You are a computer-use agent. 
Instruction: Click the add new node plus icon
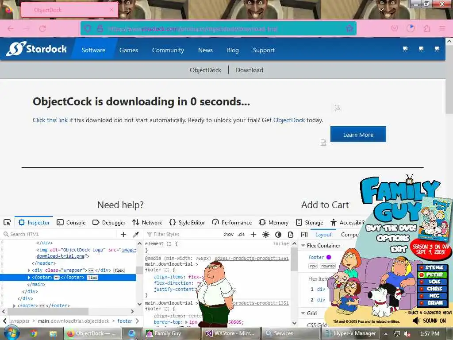click(x=123, y=235)
